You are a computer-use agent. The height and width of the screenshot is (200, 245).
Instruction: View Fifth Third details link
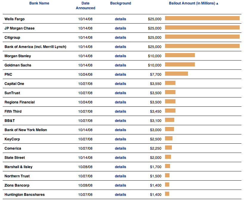(x=121, y=111)
